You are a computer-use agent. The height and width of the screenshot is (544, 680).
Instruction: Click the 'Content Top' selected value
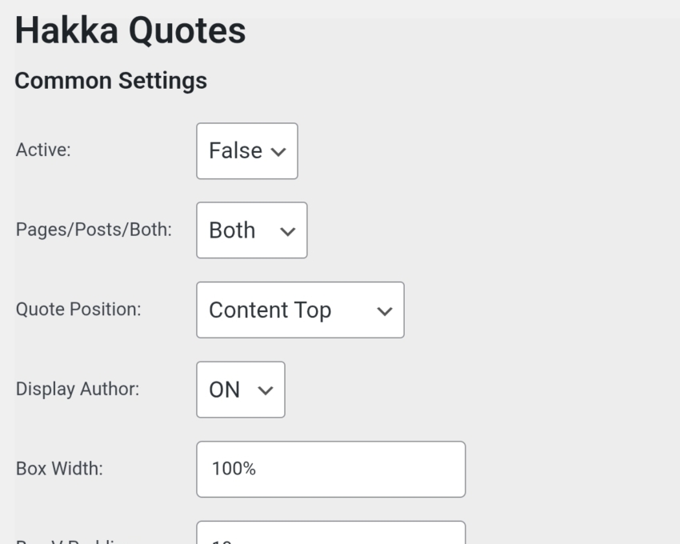[270, 310]
